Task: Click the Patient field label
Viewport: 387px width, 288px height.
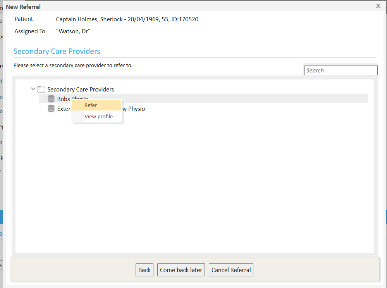Action: pos(24,19)
